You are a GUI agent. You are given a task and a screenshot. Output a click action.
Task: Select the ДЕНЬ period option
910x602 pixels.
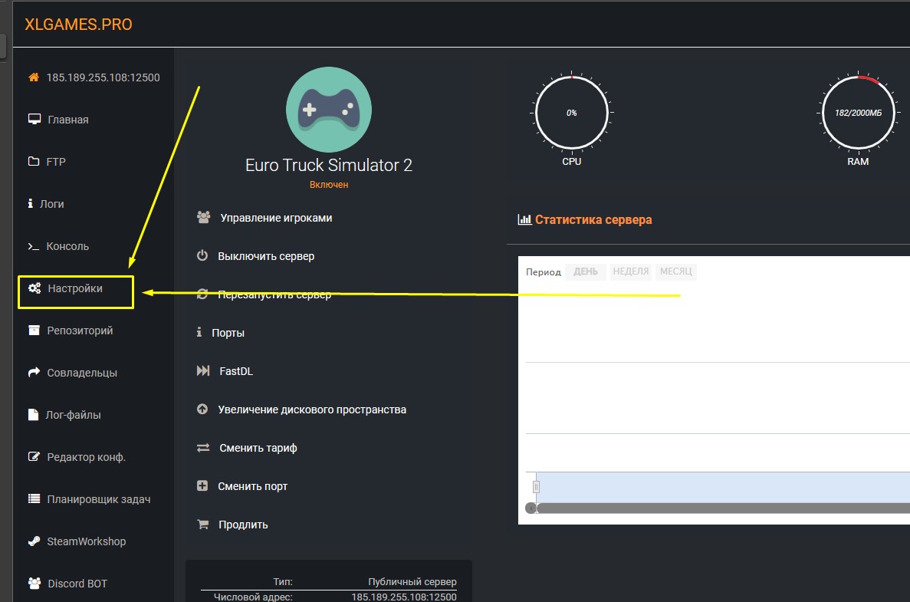click(x=586, y=271)
